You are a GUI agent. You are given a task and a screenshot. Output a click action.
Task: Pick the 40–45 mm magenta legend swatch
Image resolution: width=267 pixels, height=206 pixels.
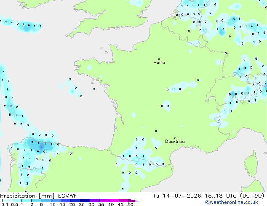pyautogui.click(x=114, y=201)
